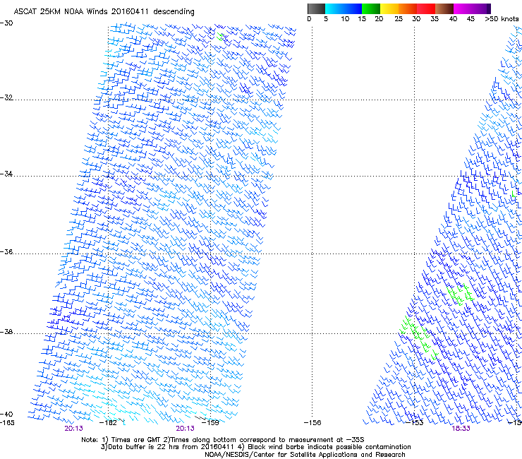Image resolution: width=522 pixels, height=459 pixels.
Task: Click the -38 latitude axis label
Action: 6,332
